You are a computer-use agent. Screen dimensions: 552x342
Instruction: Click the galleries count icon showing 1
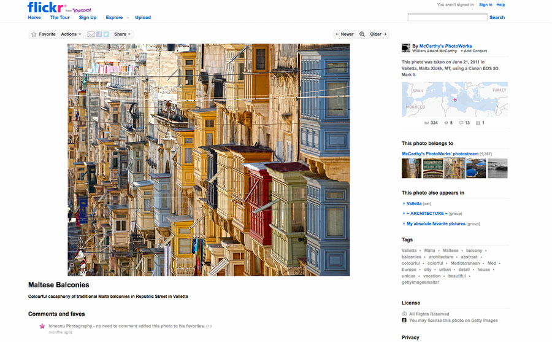(478, 123)
